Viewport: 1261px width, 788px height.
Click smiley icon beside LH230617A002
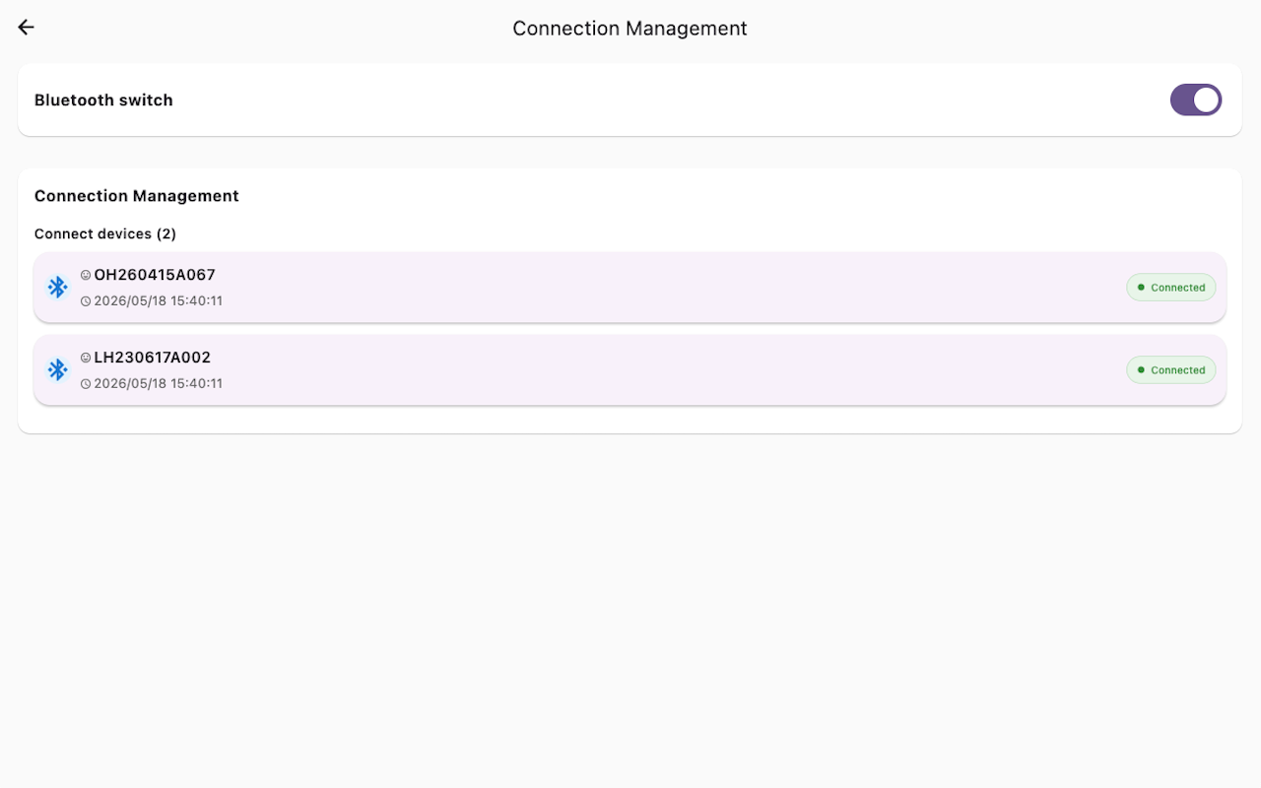[x=86, y=358]
